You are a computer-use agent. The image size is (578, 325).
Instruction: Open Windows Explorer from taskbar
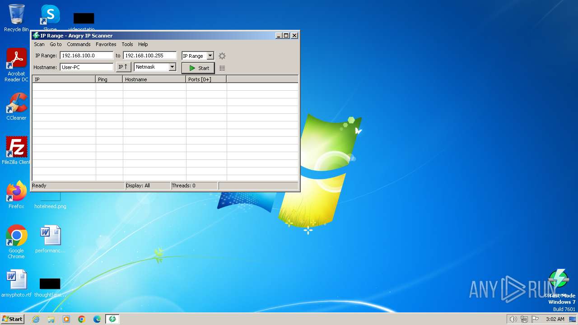coord(51,319)
